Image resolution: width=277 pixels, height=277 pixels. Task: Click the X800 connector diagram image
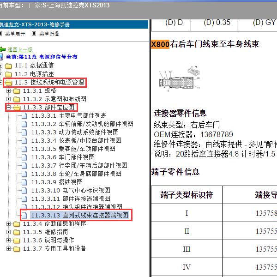pyautogui.click(x=180, y=78)
